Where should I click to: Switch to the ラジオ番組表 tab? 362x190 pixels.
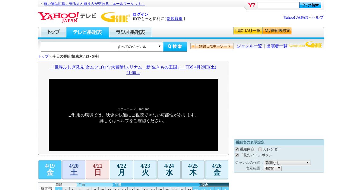point(130,32)
